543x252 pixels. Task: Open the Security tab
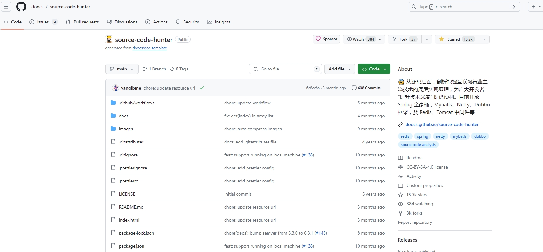(187, 22)
